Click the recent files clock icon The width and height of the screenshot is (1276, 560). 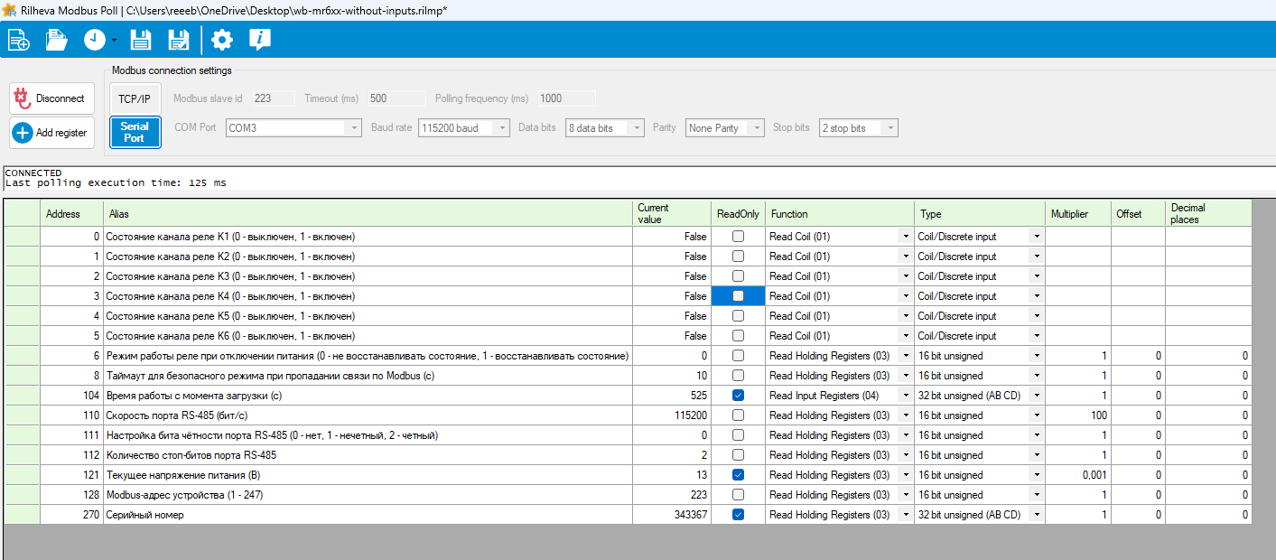(x=95, y=40)
